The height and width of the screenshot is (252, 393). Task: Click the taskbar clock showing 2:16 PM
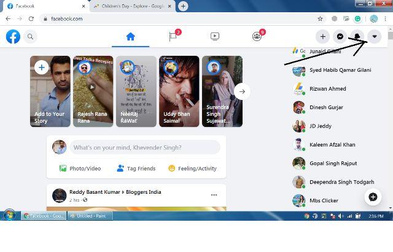pos(376,216)
